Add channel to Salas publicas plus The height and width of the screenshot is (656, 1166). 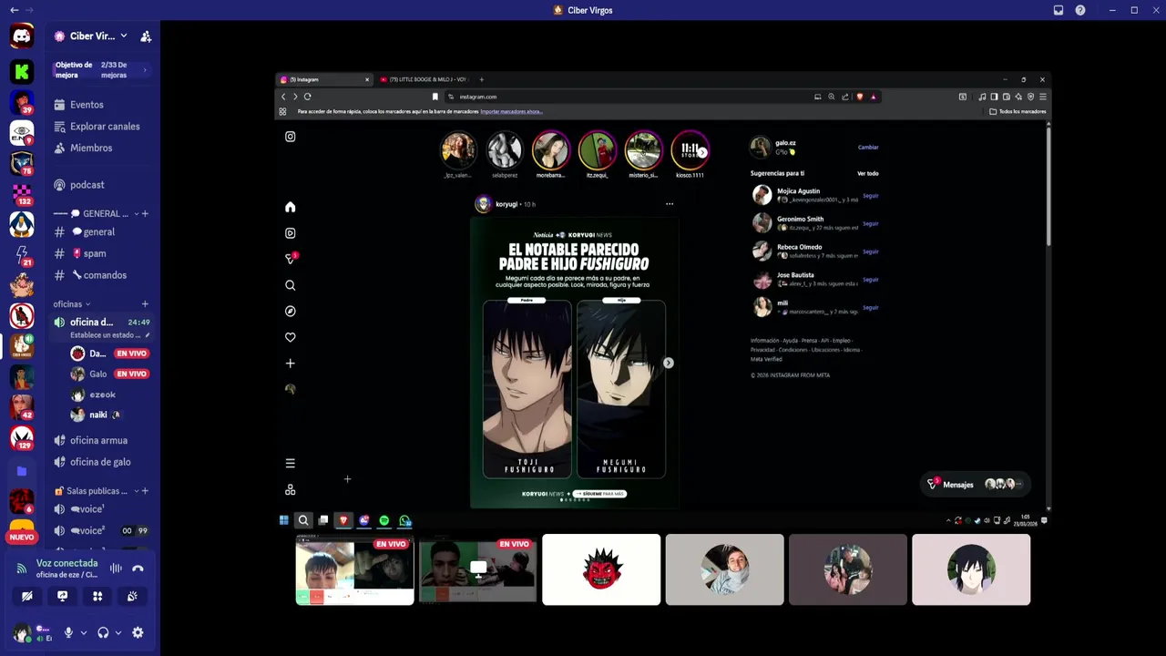(145, 491)
